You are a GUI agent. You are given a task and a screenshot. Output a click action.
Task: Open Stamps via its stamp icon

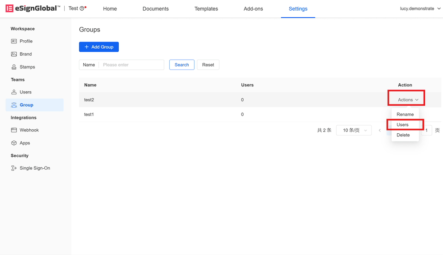coord(14,67)
